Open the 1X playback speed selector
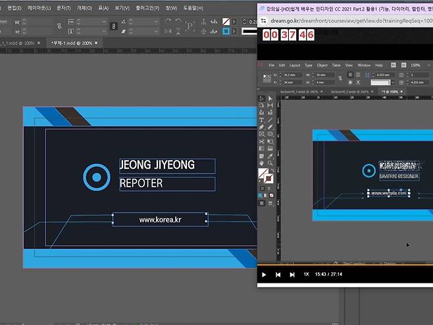Image resolution: width=433 pixels, height=325 pixels. [x=306, y=274]
